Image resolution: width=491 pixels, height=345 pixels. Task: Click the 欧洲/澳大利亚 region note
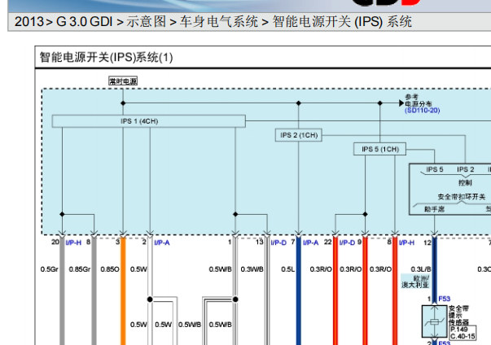point(415,282)
